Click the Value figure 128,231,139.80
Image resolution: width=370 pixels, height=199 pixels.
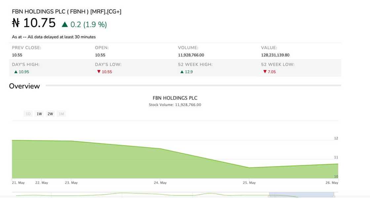pyautogui.click(x=275, y=55)
